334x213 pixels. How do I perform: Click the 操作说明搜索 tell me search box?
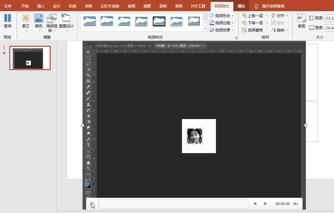(x=273, y=6)
